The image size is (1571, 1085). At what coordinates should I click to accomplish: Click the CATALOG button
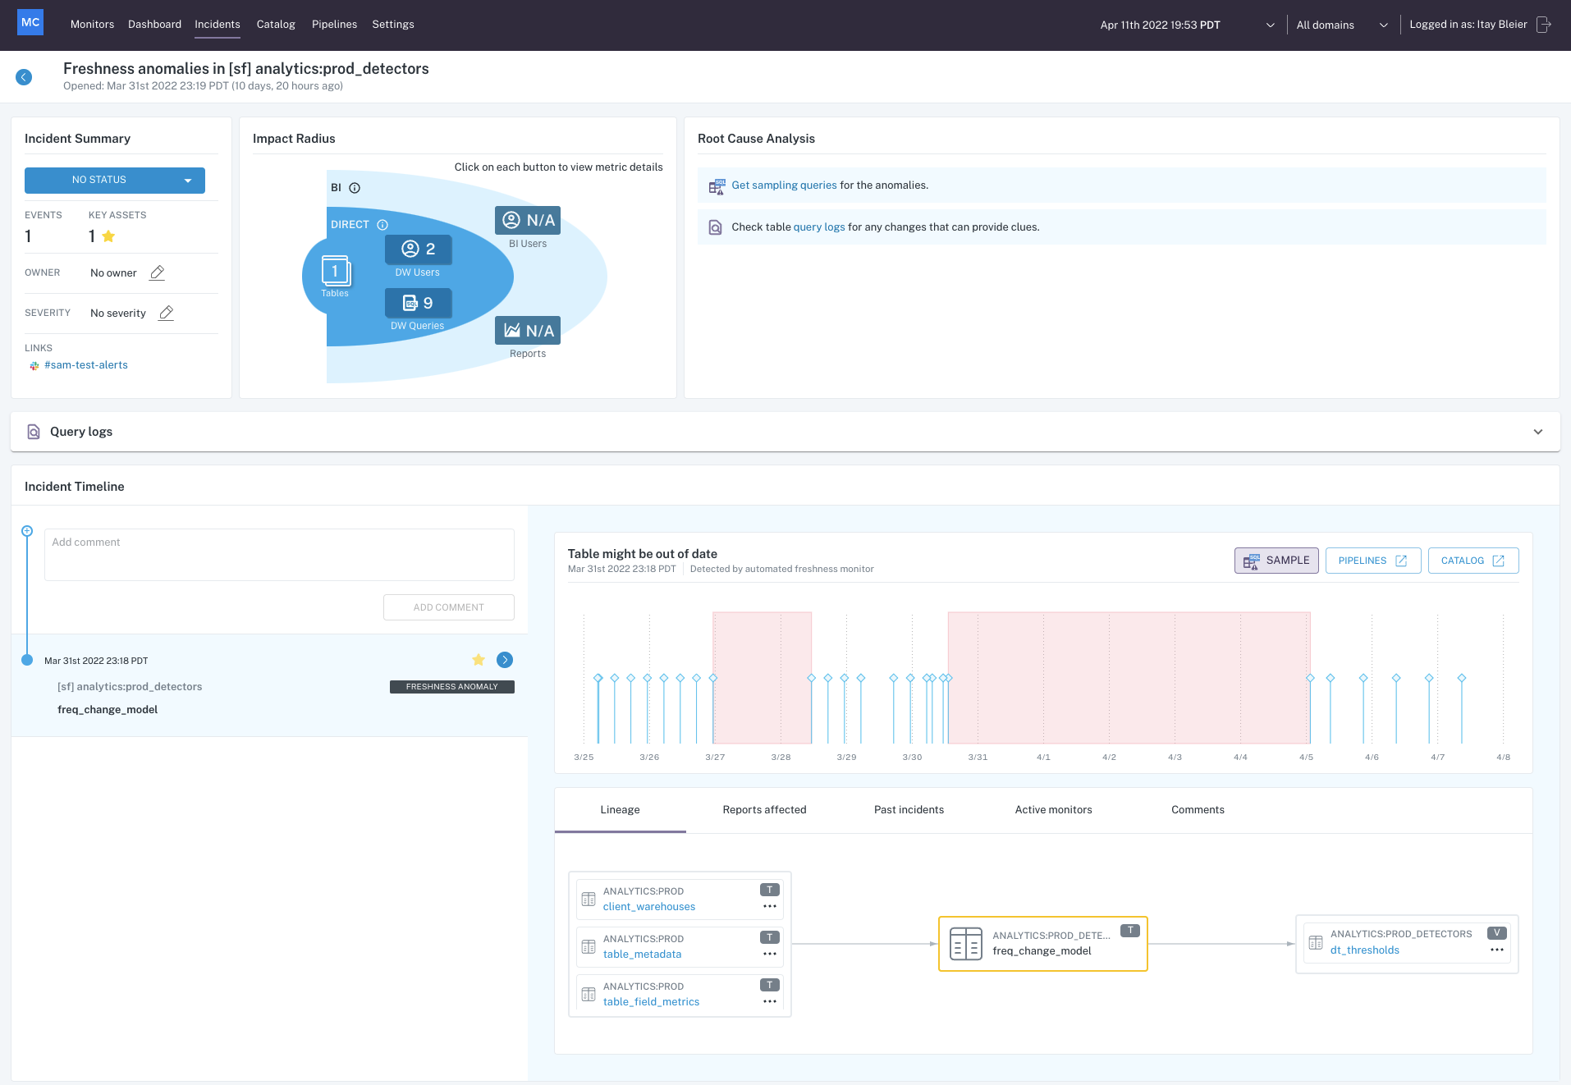pyautogui.click(x=1473, y=561)
